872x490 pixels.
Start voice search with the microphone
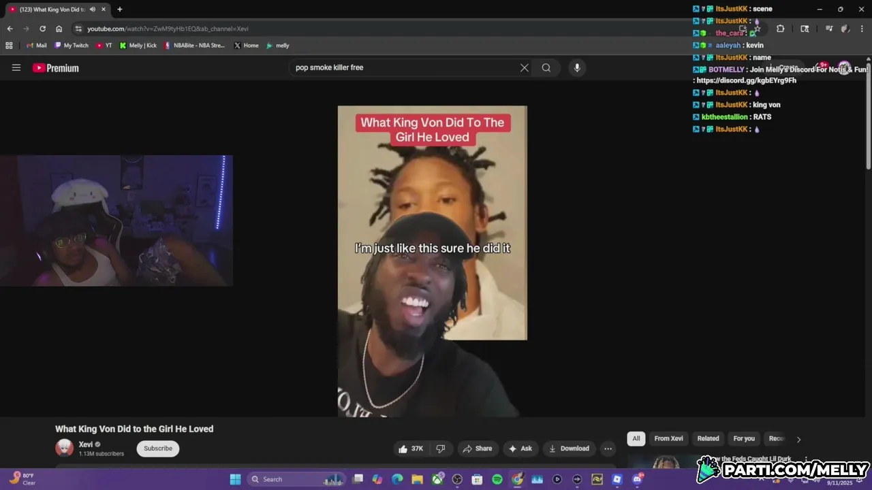[577, 67]
